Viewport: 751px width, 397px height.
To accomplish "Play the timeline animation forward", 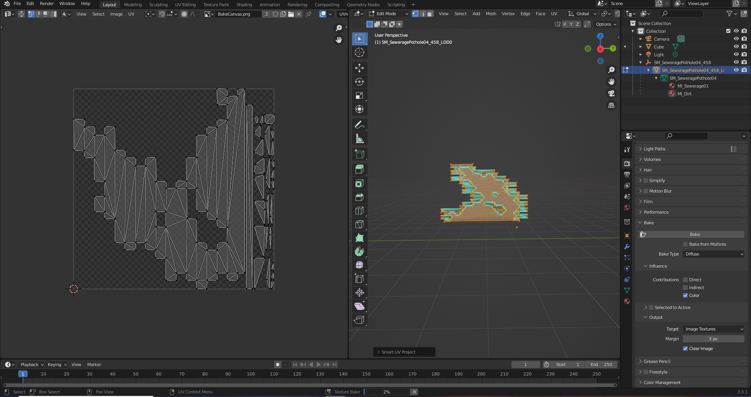I will 319,365.
